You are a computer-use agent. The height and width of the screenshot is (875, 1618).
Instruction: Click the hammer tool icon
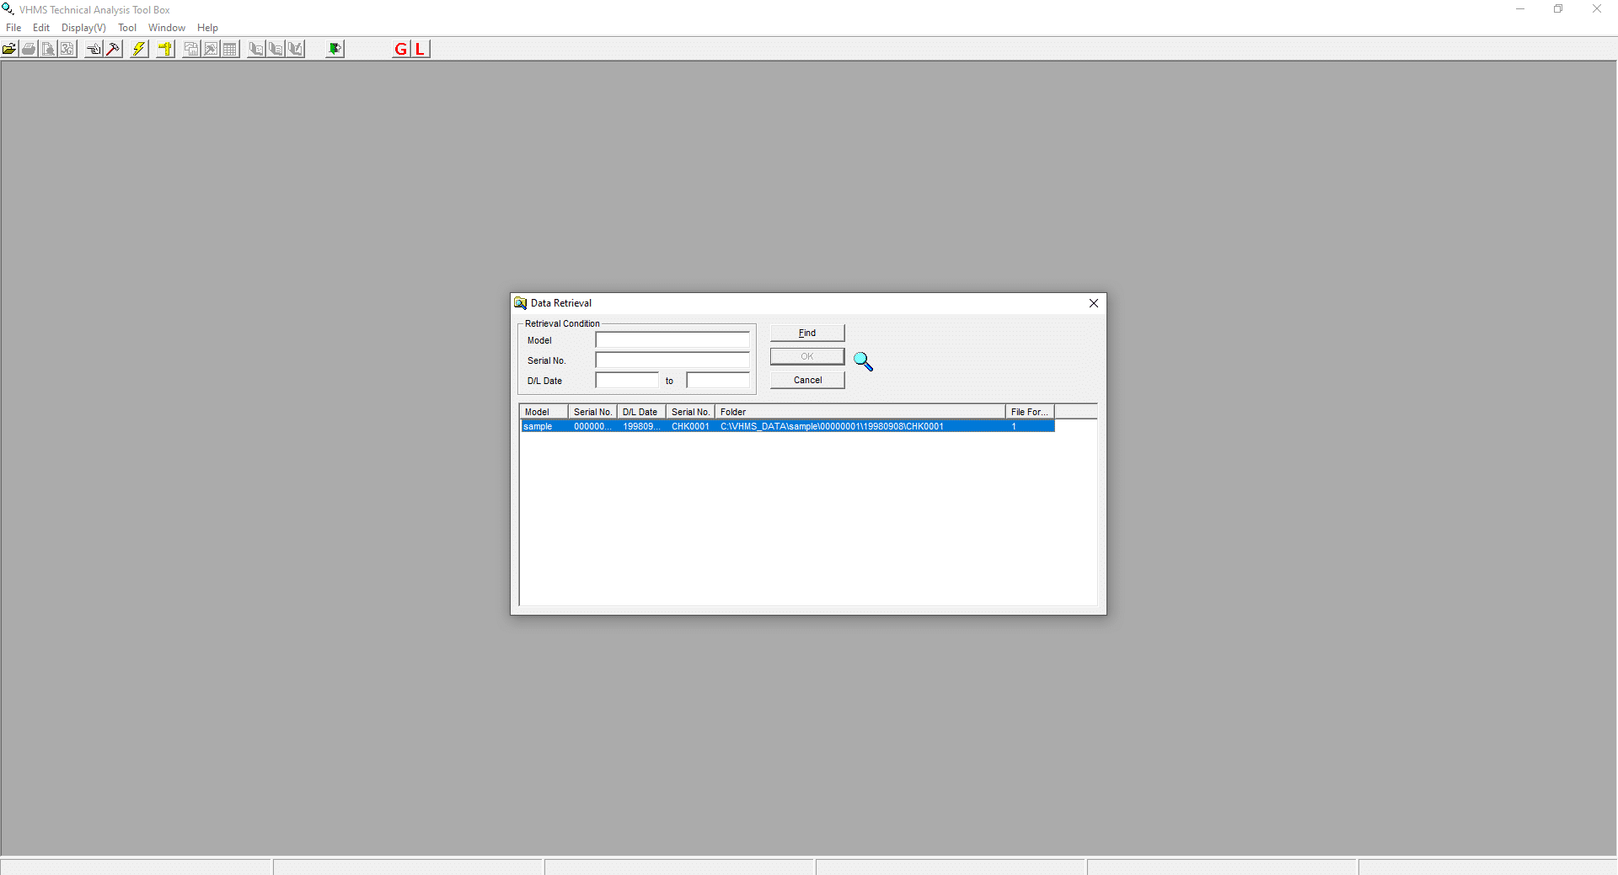coord(113,49)
